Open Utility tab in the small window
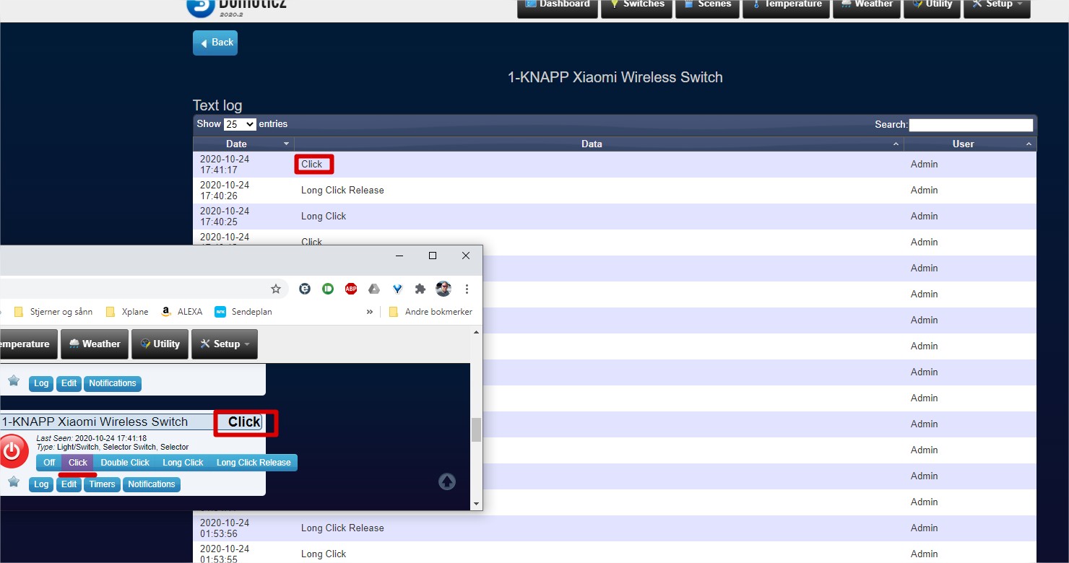 [160, 344]
